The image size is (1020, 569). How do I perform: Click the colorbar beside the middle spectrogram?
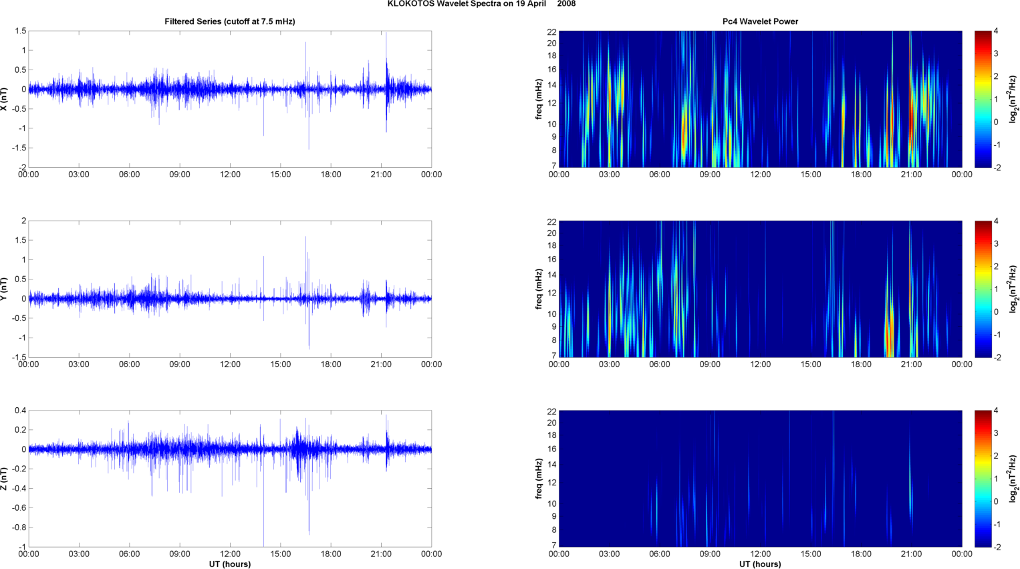pos(983,289)
